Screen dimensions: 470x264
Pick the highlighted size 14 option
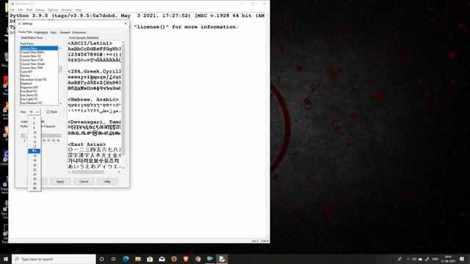(35, 151)
